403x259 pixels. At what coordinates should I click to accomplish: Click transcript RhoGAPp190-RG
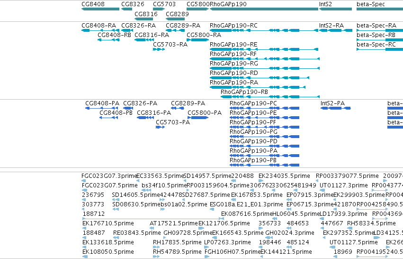point(265,68)
